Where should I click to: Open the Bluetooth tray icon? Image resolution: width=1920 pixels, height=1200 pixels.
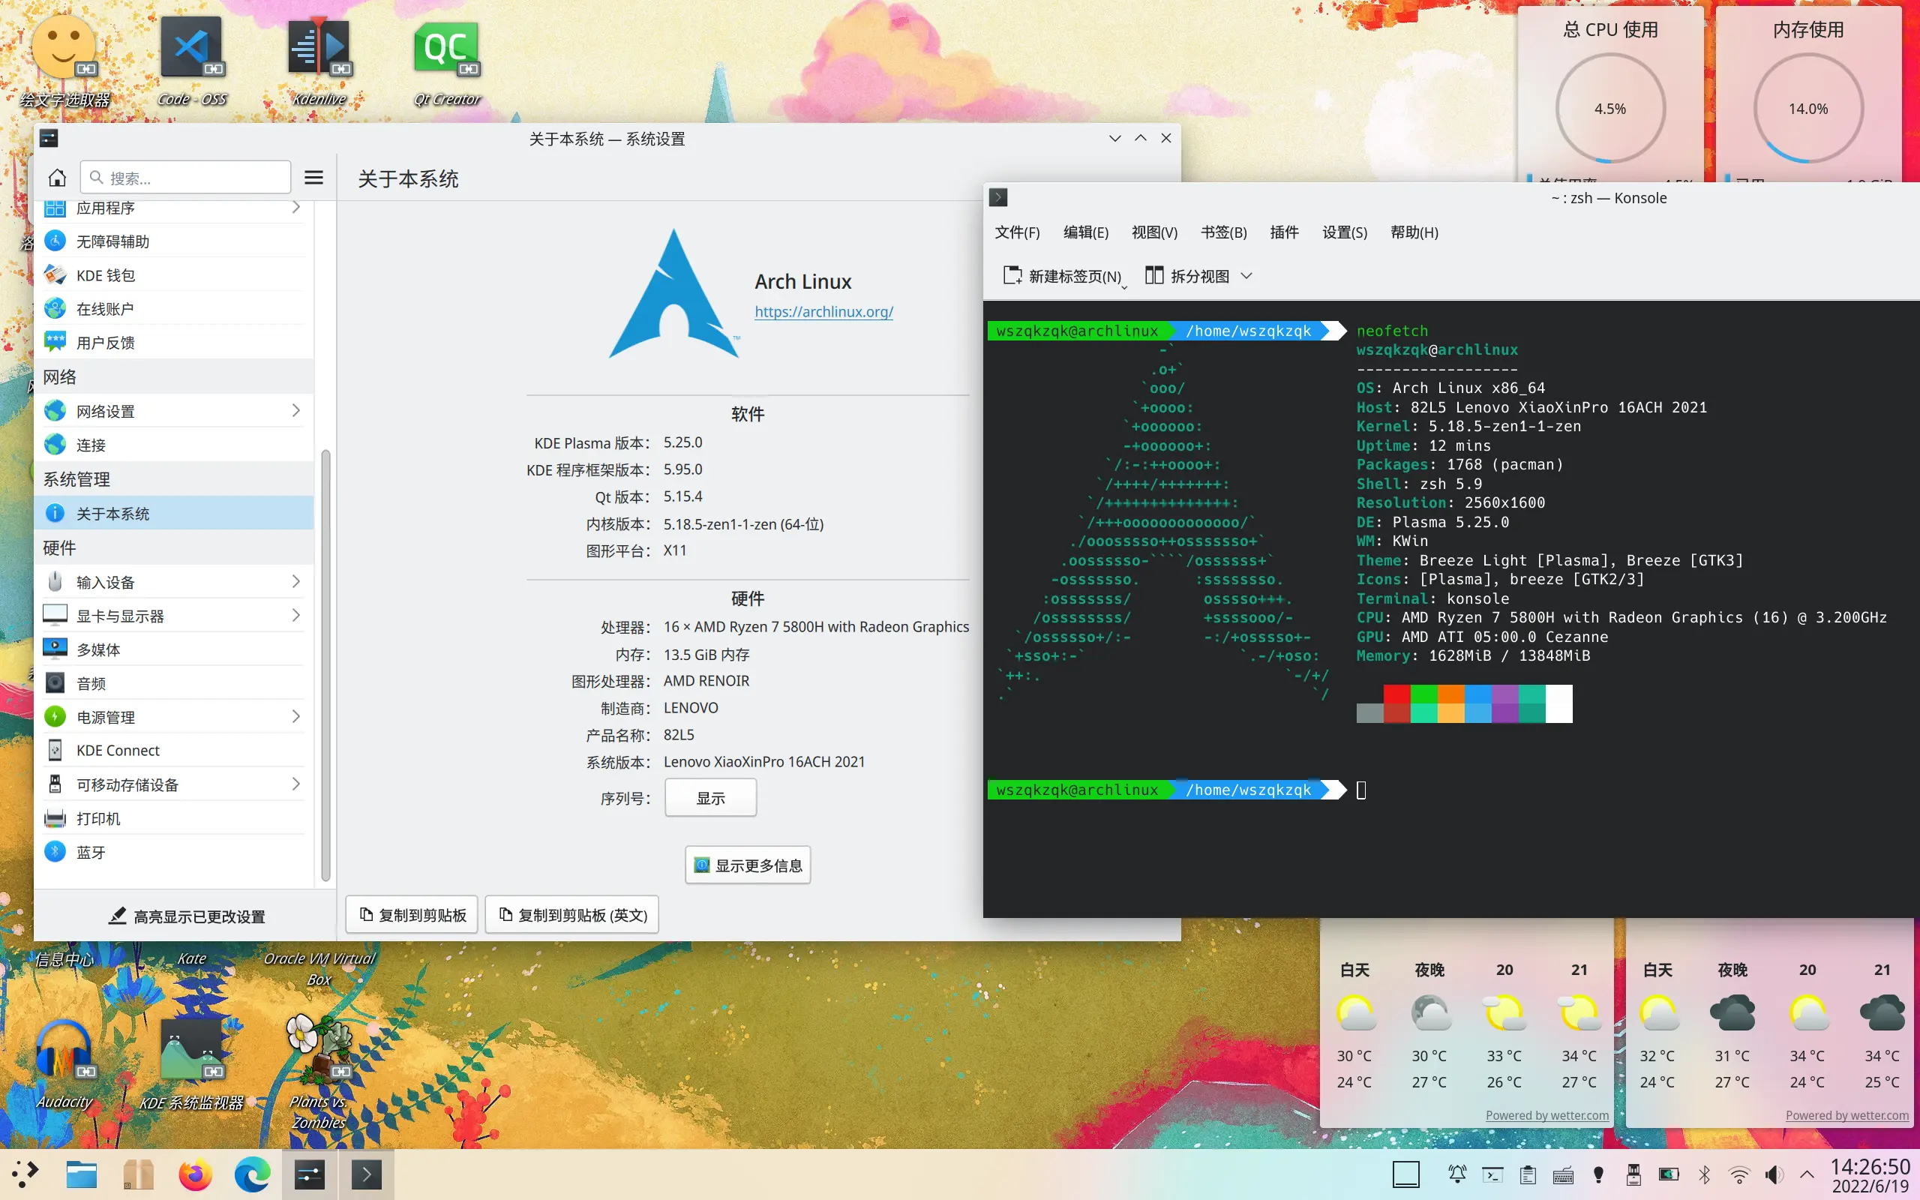[1704, 1174]
